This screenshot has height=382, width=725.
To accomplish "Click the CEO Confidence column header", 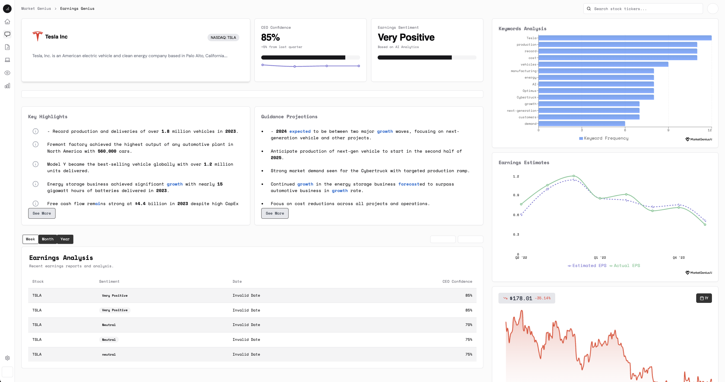I will pyautogui.click(x=457, y=282).
